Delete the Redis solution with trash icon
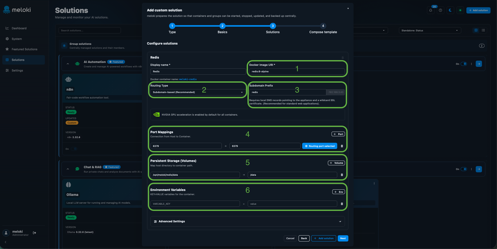 click(343, 58)
